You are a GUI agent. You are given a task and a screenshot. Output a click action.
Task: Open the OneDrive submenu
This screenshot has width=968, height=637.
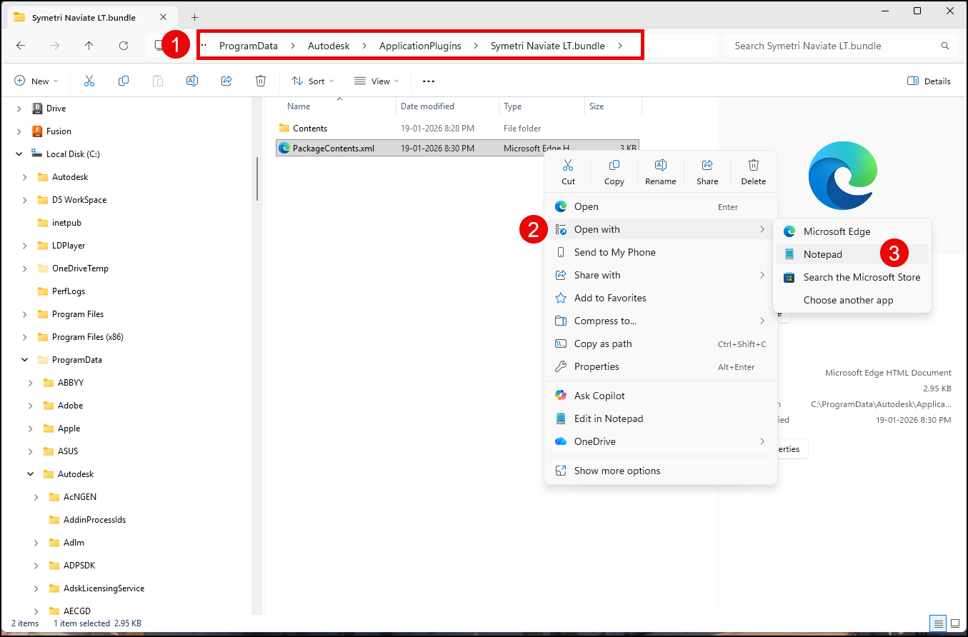660,441
